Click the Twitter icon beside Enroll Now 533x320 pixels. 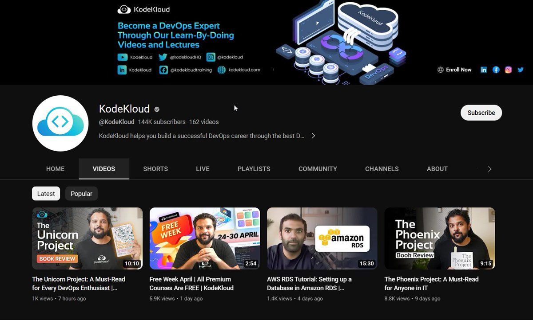point(521,70)
